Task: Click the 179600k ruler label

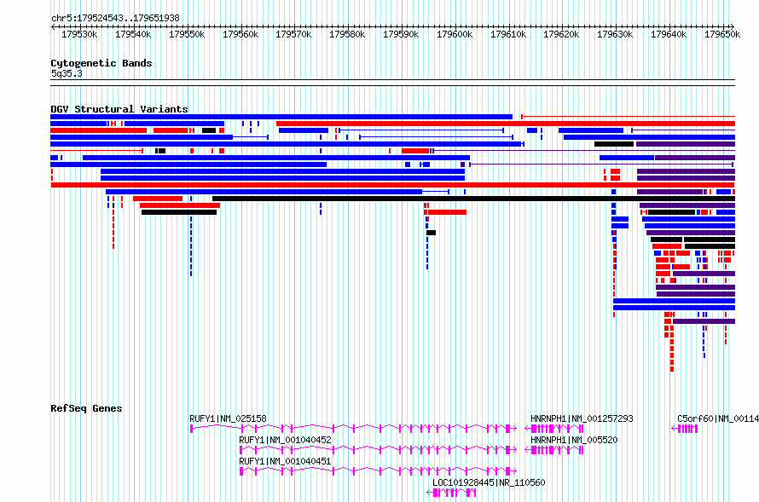Action: pos(455,34)
